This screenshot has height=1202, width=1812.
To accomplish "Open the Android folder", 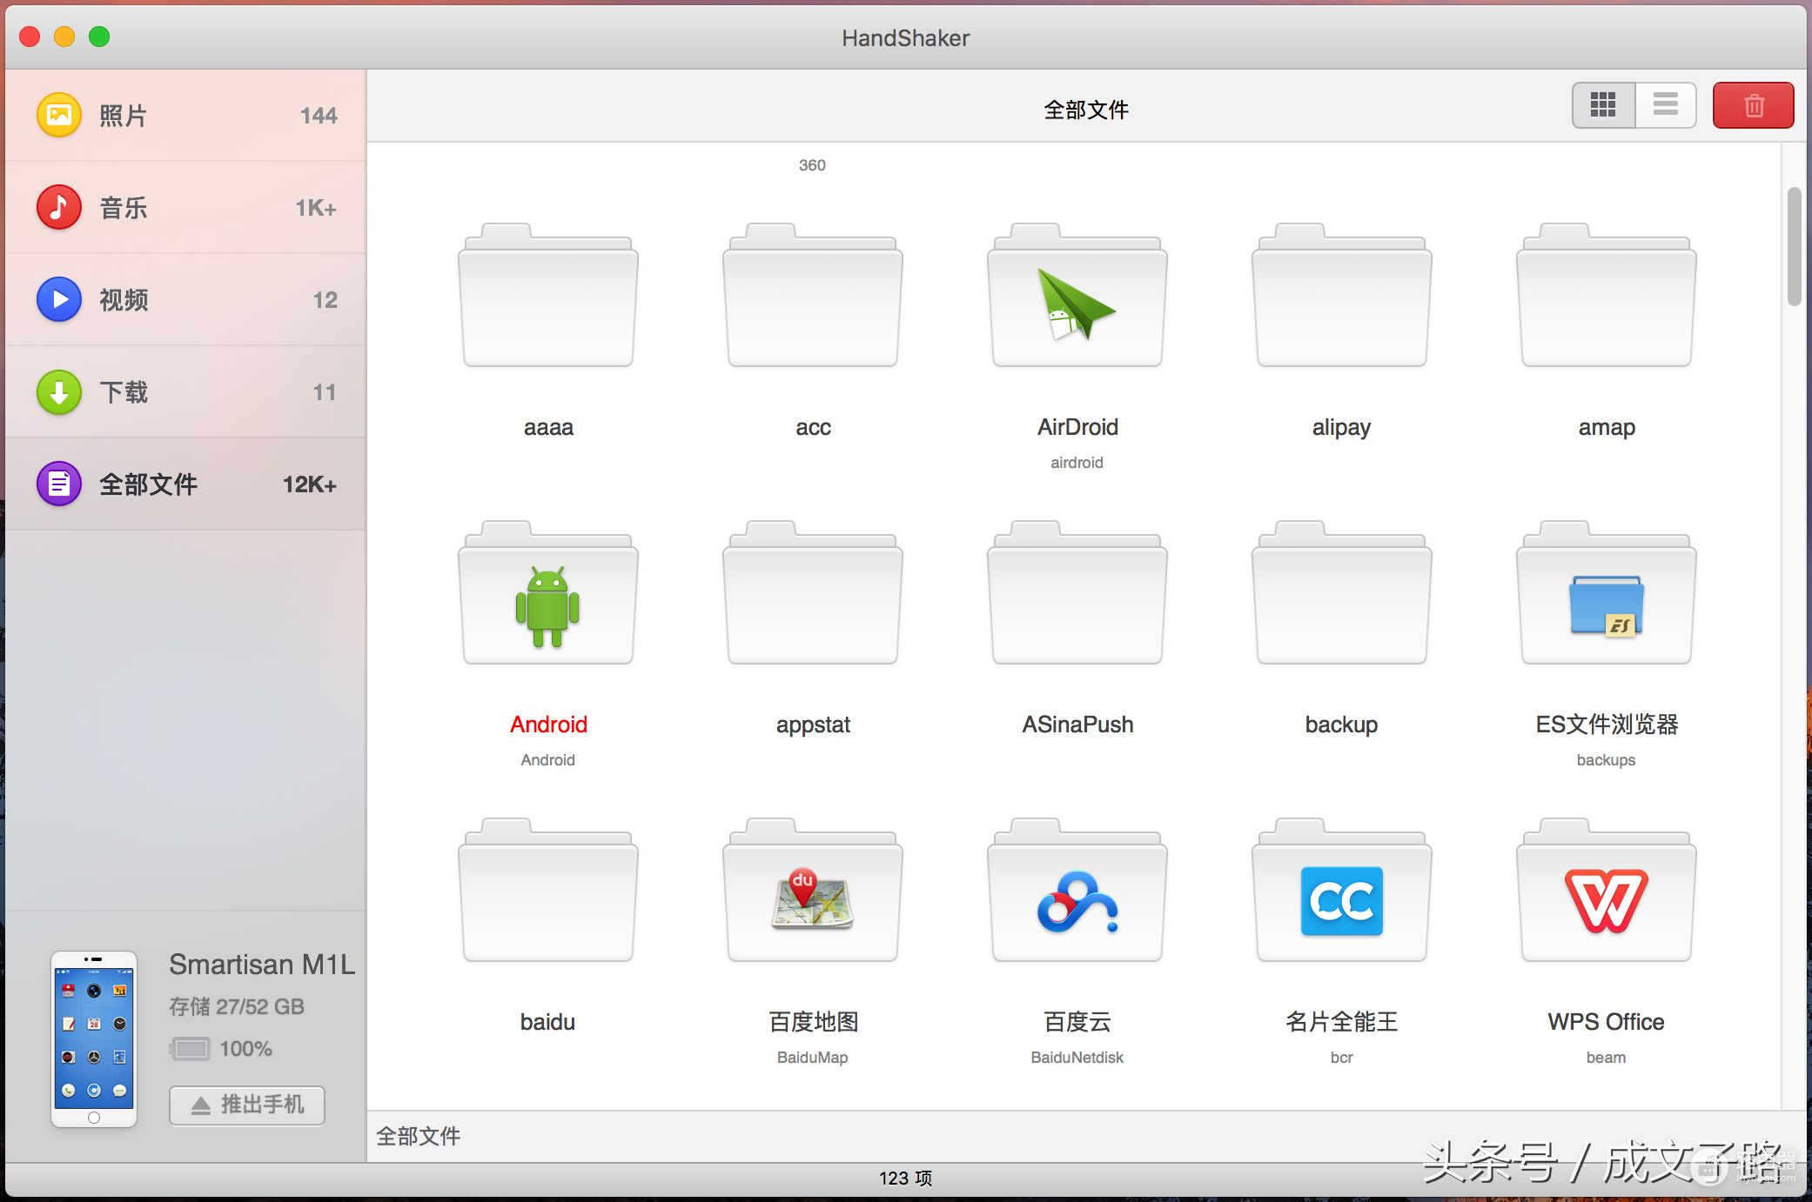I will point(548,593).
